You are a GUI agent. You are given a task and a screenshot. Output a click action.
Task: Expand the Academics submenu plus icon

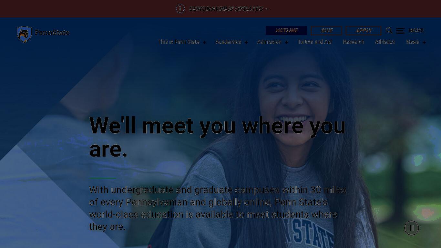[x=246, y=42]
